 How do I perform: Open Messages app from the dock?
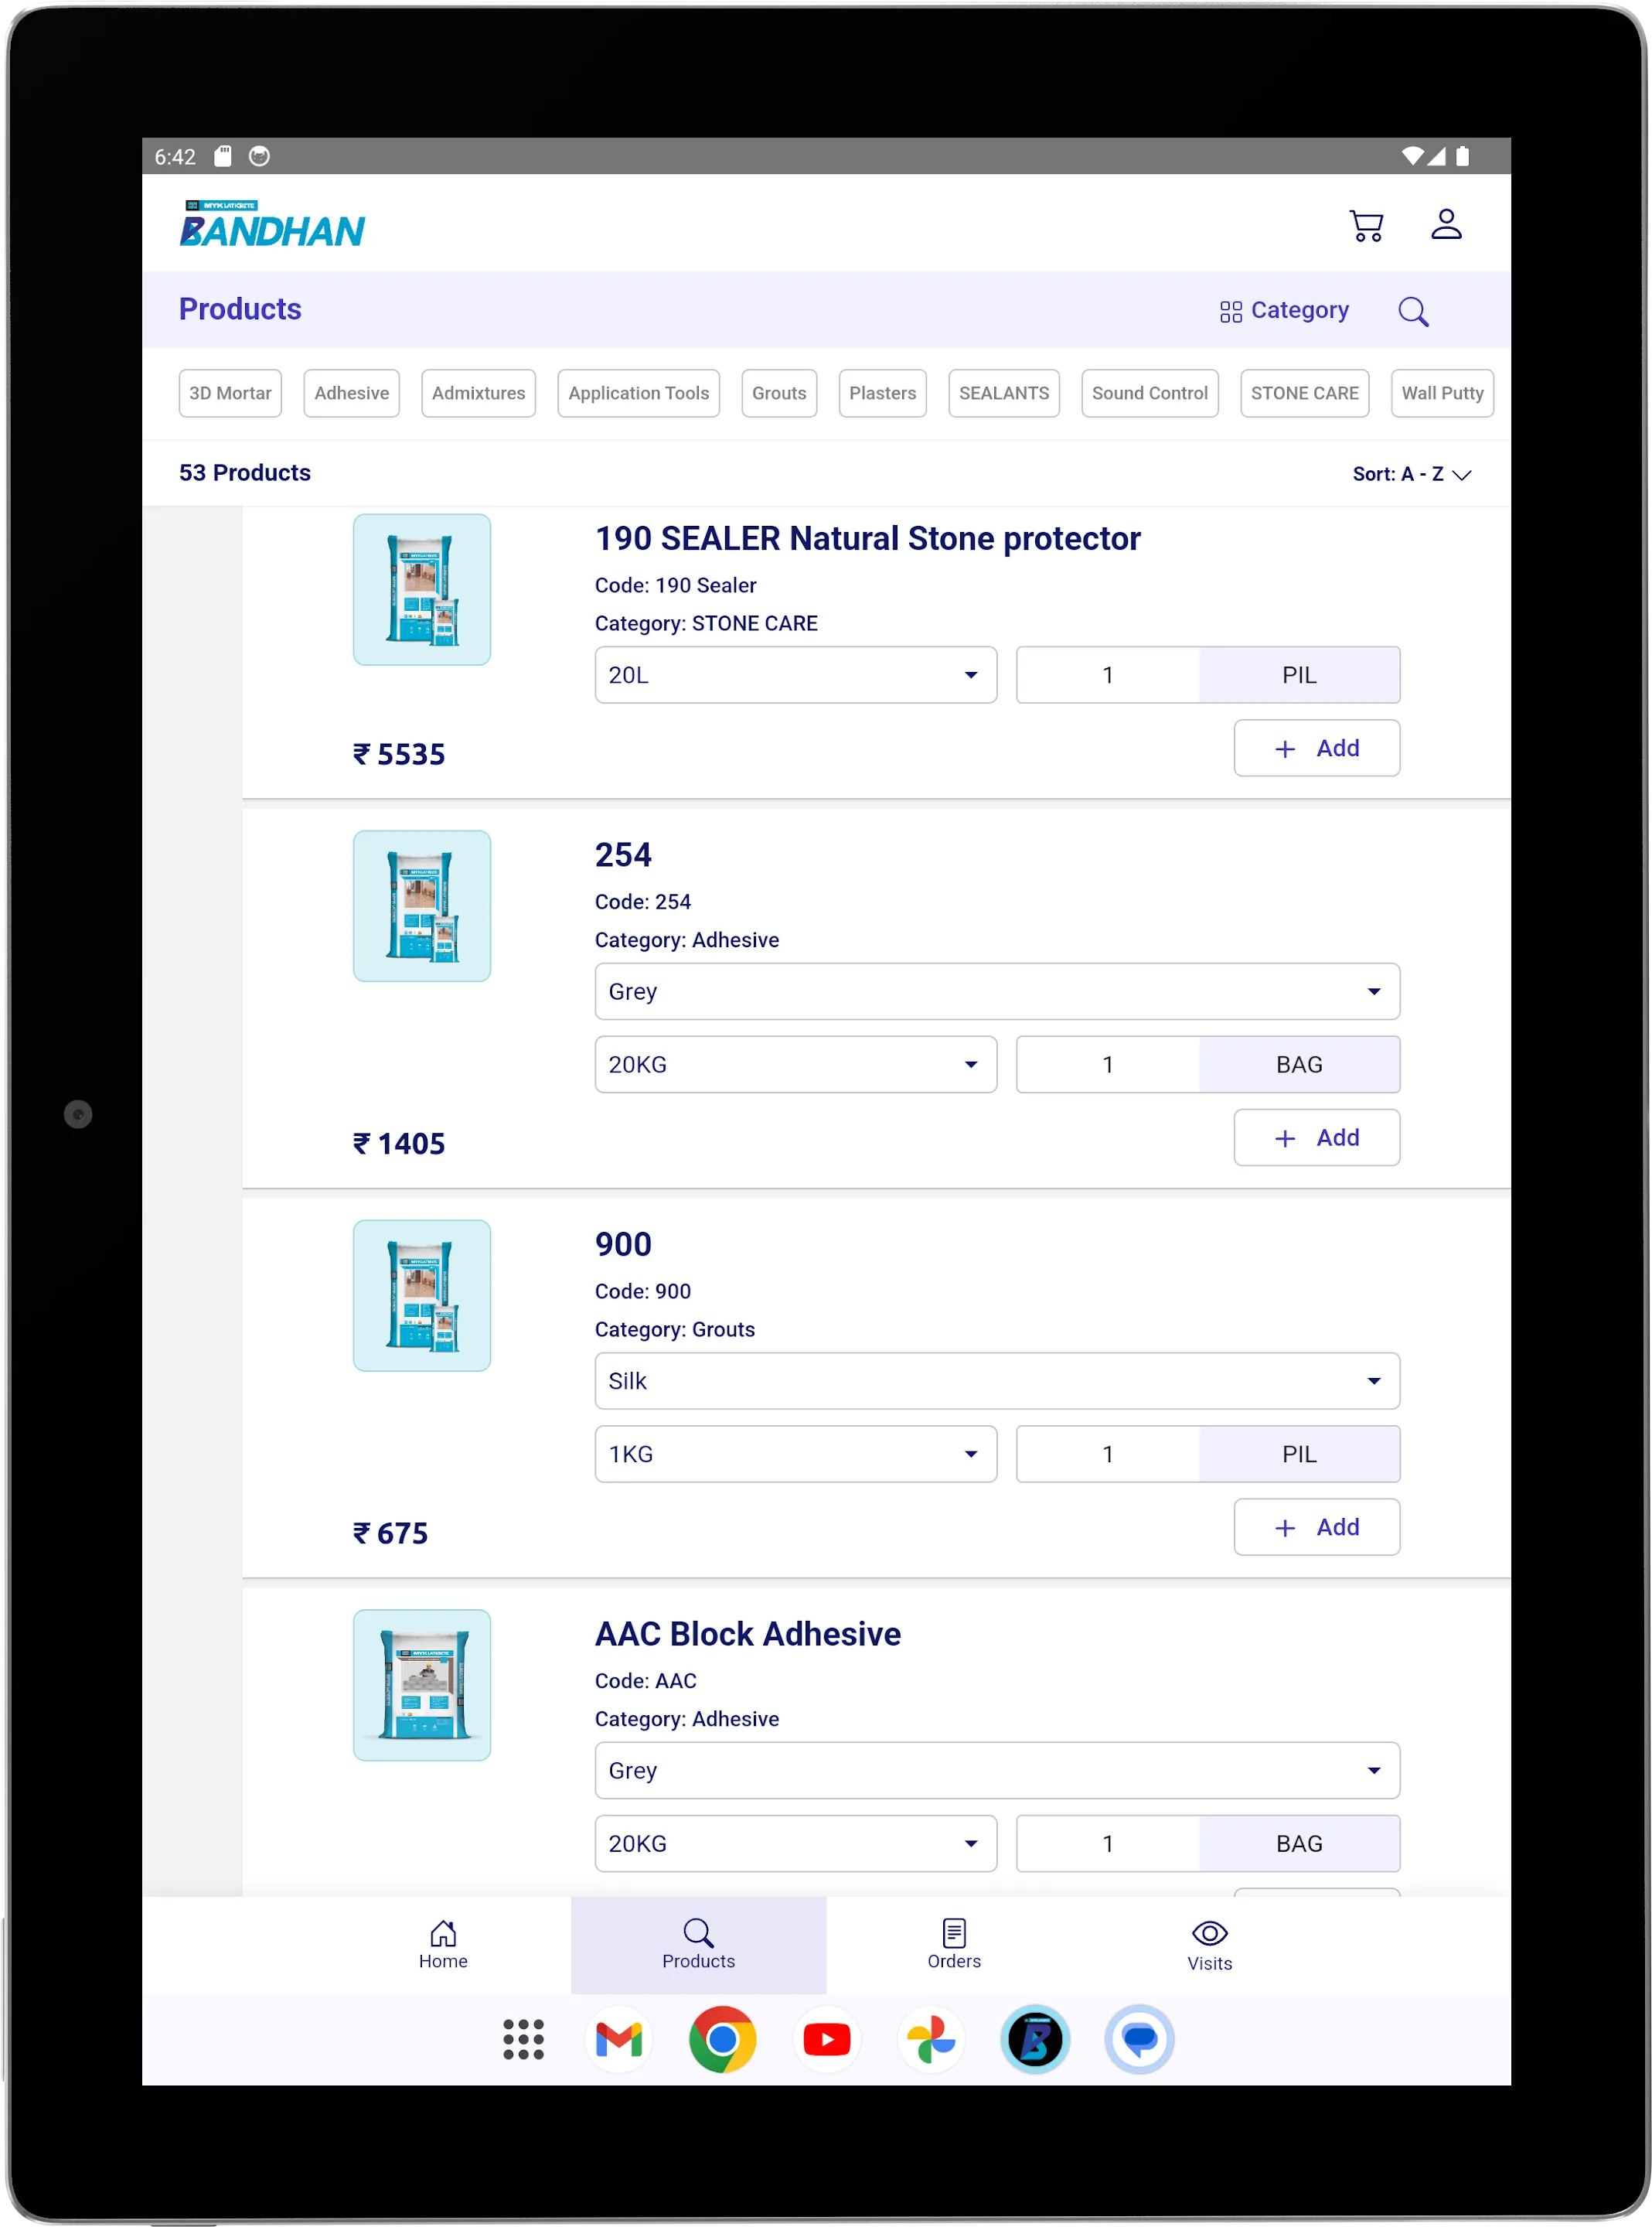point(1138,2038)
